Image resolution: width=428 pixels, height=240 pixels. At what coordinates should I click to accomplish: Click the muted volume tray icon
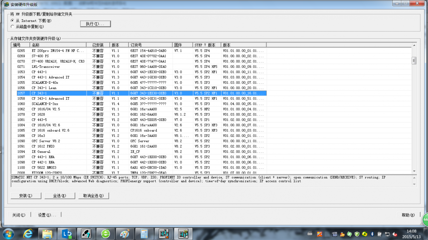tap(395, 234)
